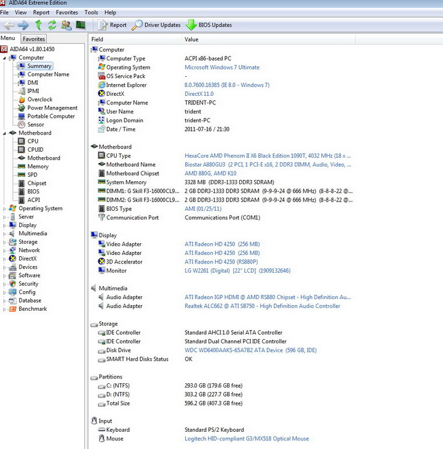This screenshot has height=449, width=443.
Task: Open the user accounts toolbar icon
Action: (66, 25)
